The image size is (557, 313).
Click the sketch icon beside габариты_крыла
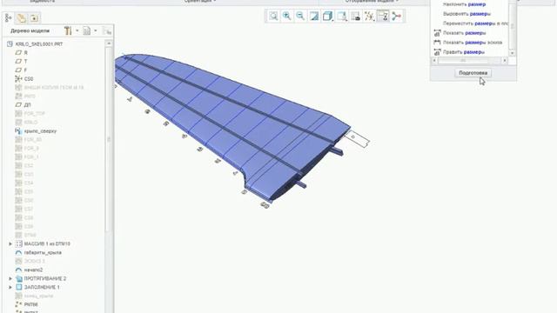coord(18,253)
